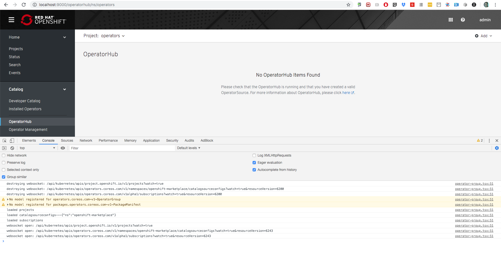Switch to the Elements tab
Viewport: 501px width, 253px height.
point(29,141)
